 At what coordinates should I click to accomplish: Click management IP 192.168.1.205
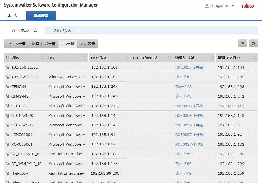[231, 77]
